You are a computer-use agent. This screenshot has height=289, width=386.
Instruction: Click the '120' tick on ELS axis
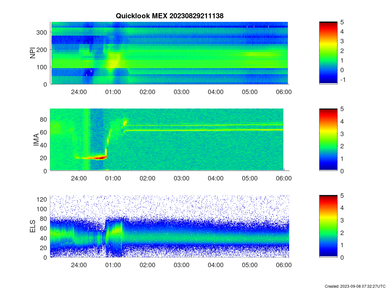point(42,199)
